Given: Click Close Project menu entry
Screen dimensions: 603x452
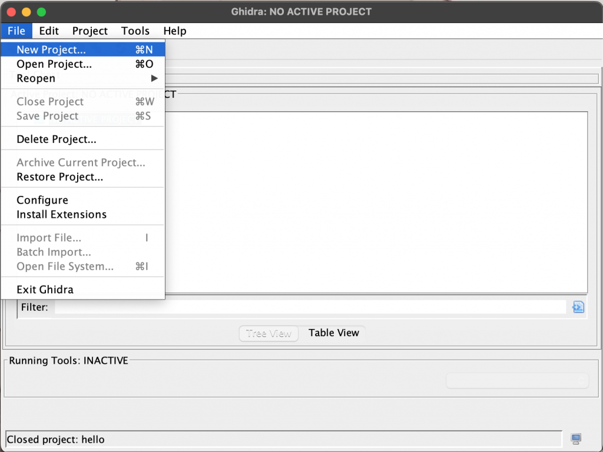Looking at the screenshot, I should (82, 101).
